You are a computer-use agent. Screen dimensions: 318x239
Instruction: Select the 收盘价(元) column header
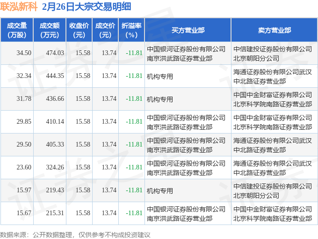pyautogui.click(x=79, y=30)
